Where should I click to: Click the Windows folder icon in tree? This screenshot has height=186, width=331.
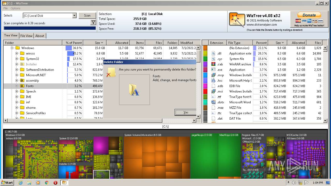coord(18,48)
